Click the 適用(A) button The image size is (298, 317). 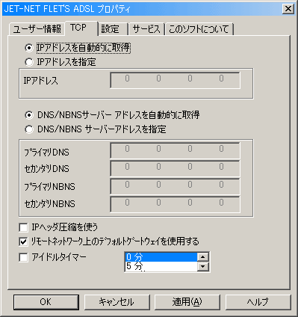(x=187, y=302)
